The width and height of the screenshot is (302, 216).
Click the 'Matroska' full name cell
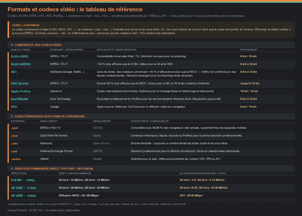pos(46,143)
